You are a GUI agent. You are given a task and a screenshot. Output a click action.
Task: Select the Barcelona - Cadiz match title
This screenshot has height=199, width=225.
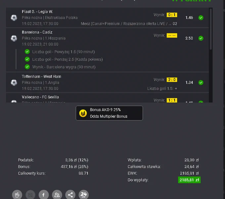click(x=37, y=32)
